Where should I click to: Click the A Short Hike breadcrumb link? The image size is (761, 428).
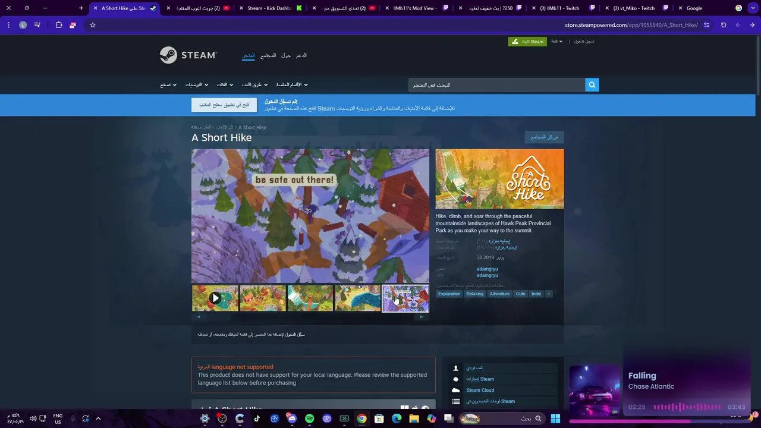tap(252, 127)
